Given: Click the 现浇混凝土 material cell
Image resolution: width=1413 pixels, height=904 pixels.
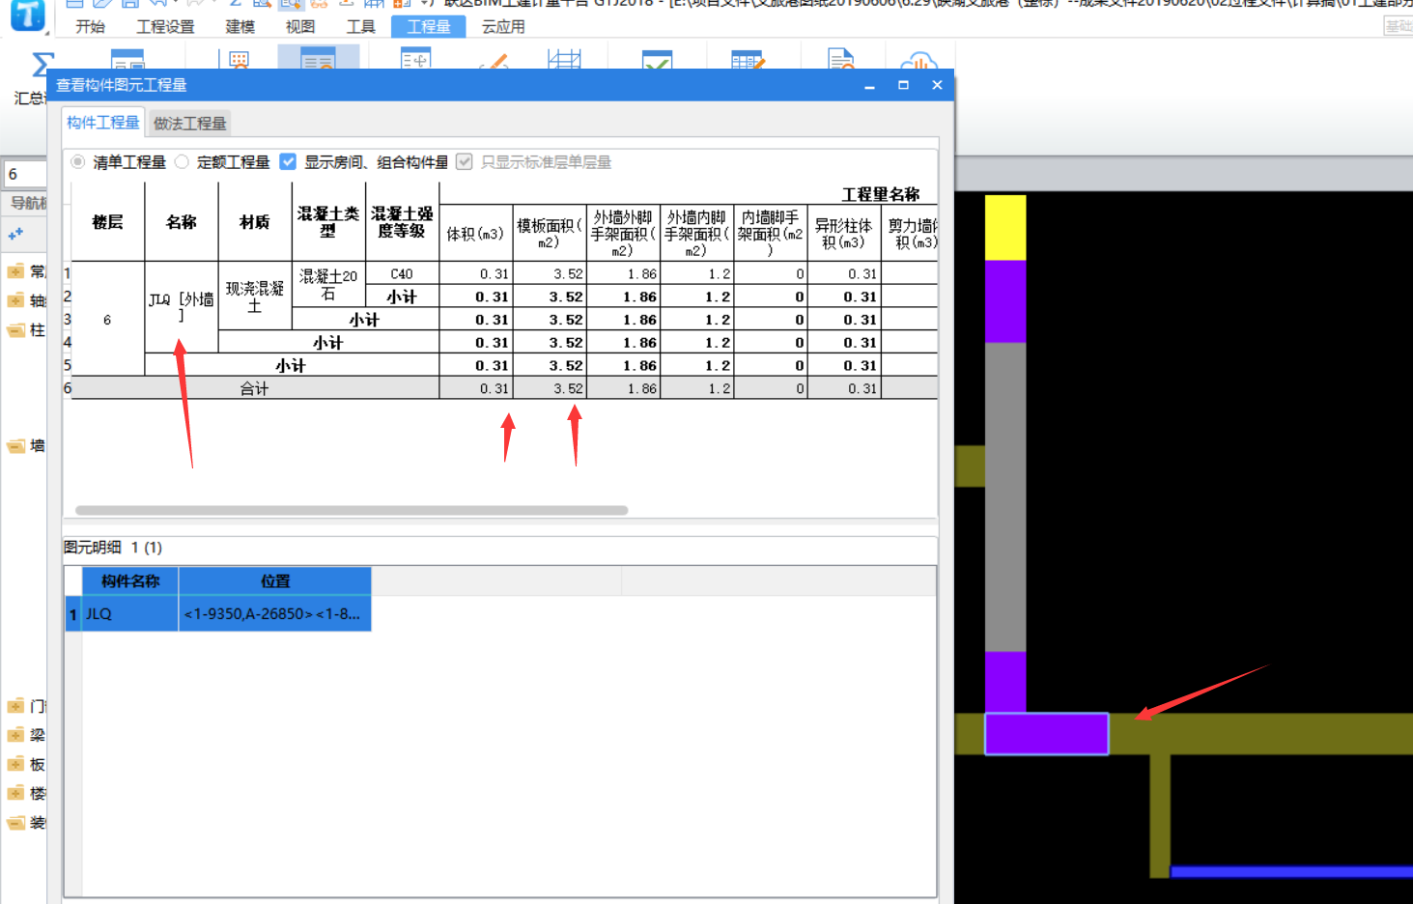Looking at the screenshot, I should pyautogui.click(x=255, y=297).
